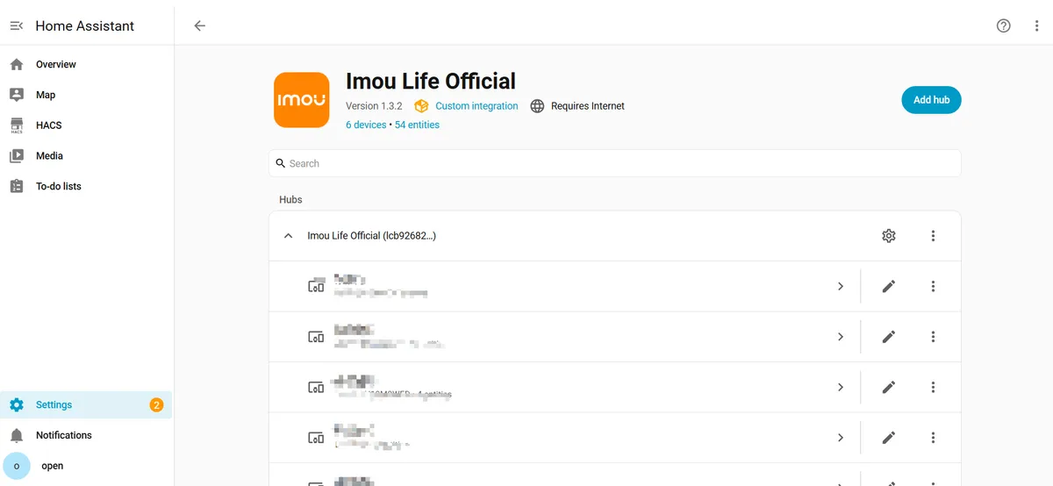The height and width of the screenshot is (486, 1053).
Task: Open the 'open' user profile avatar
Action: (x=17, y=466)
